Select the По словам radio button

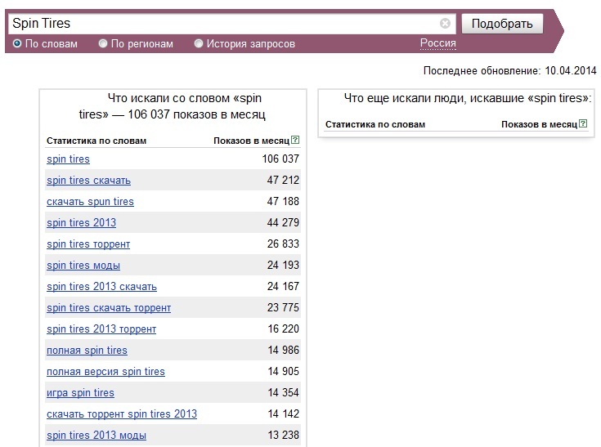(17, 43)
